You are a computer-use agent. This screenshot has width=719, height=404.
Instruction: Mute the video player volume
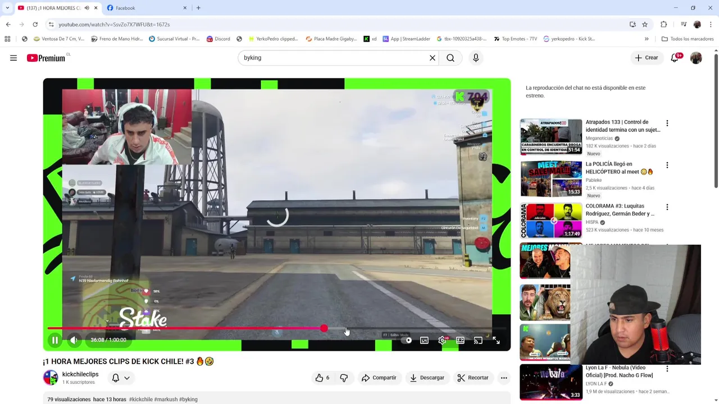coord(74,340)
